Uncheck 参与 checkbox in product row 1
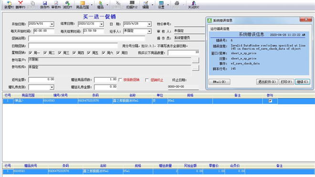The image size is (315, 177). click(x=270, y=101)
